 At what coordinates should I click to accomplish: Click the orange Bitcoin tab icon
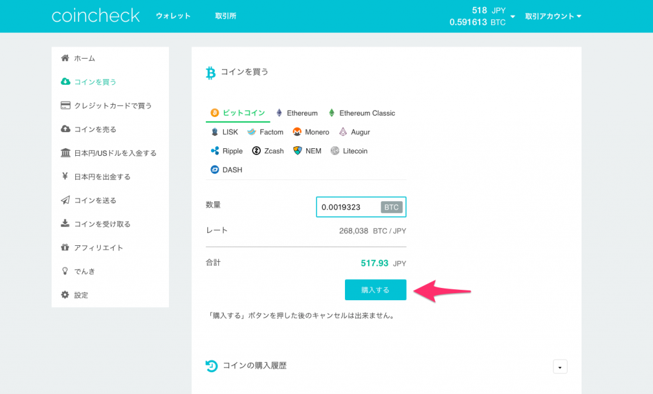tap(214, 112)
